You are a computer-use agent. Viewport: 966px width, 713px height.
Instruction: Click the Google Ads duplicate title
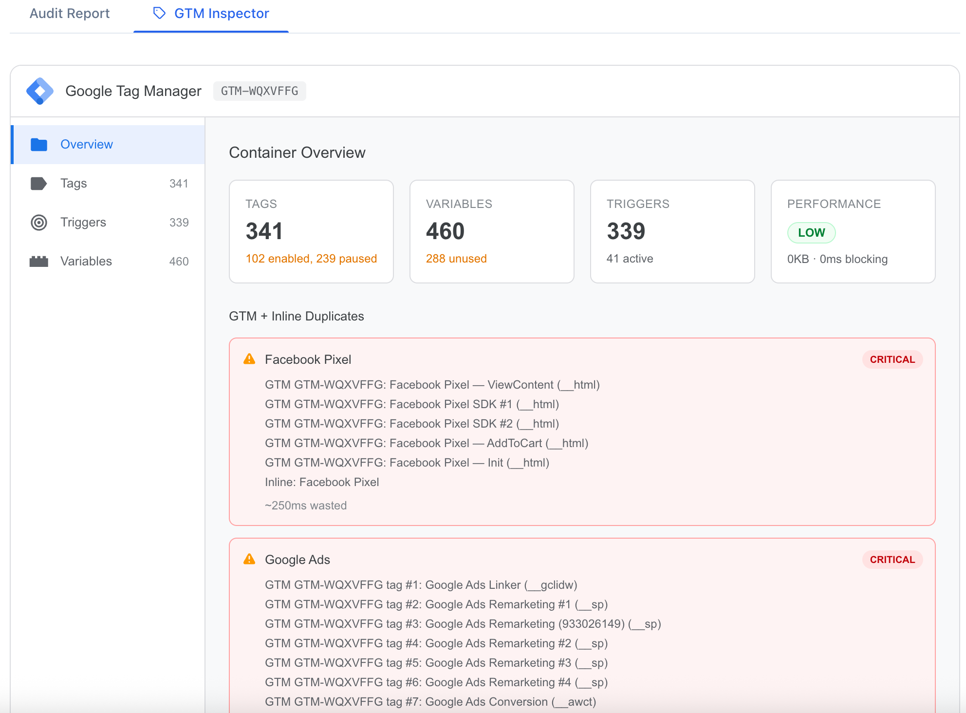297,560
